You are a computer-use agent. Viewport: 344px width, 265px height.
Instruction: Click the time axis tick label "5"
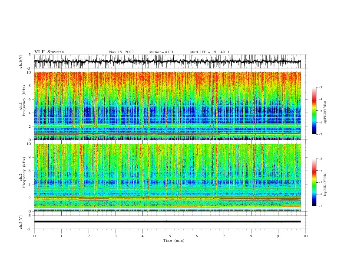170,236
